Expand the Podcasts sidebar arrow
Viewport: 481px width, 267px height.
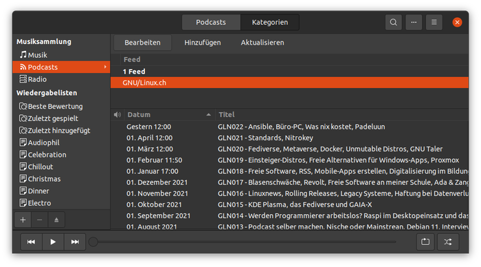pos(105,67)
